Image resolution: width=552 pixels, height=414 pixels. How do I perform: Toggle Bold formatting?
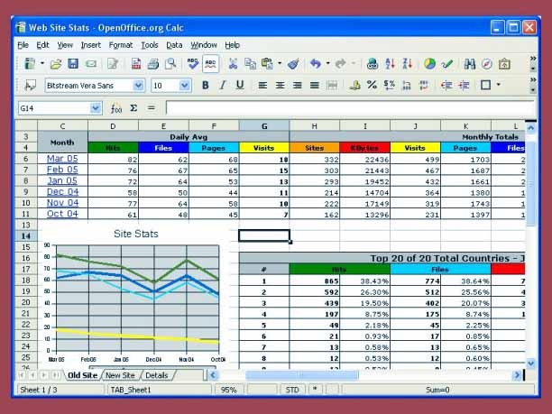pyautogui.click(x=206, y=86)
